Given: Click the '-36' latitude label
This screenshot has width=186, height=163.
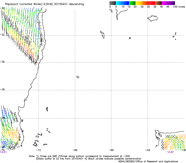Looking at the screenshot, I should (x=2, y=89).
